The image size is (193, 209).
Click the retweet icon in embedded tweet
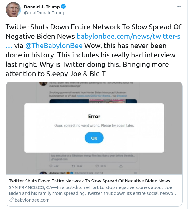74,166
